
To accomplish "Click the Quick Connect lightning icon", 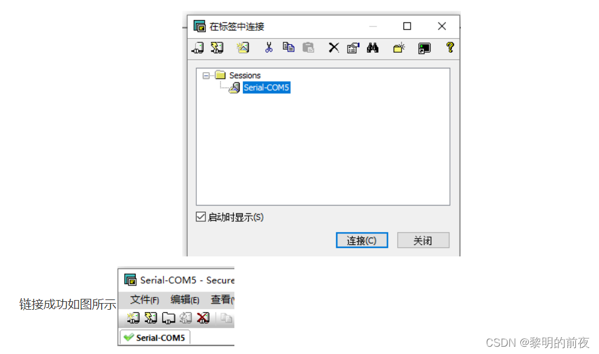I will click(217, 48).
